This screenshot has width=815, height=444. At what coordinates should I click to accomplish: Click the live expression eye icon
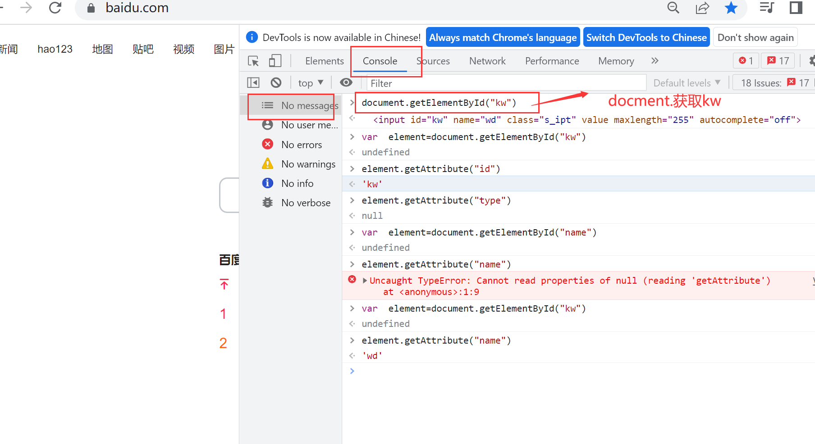pos(346,82)
